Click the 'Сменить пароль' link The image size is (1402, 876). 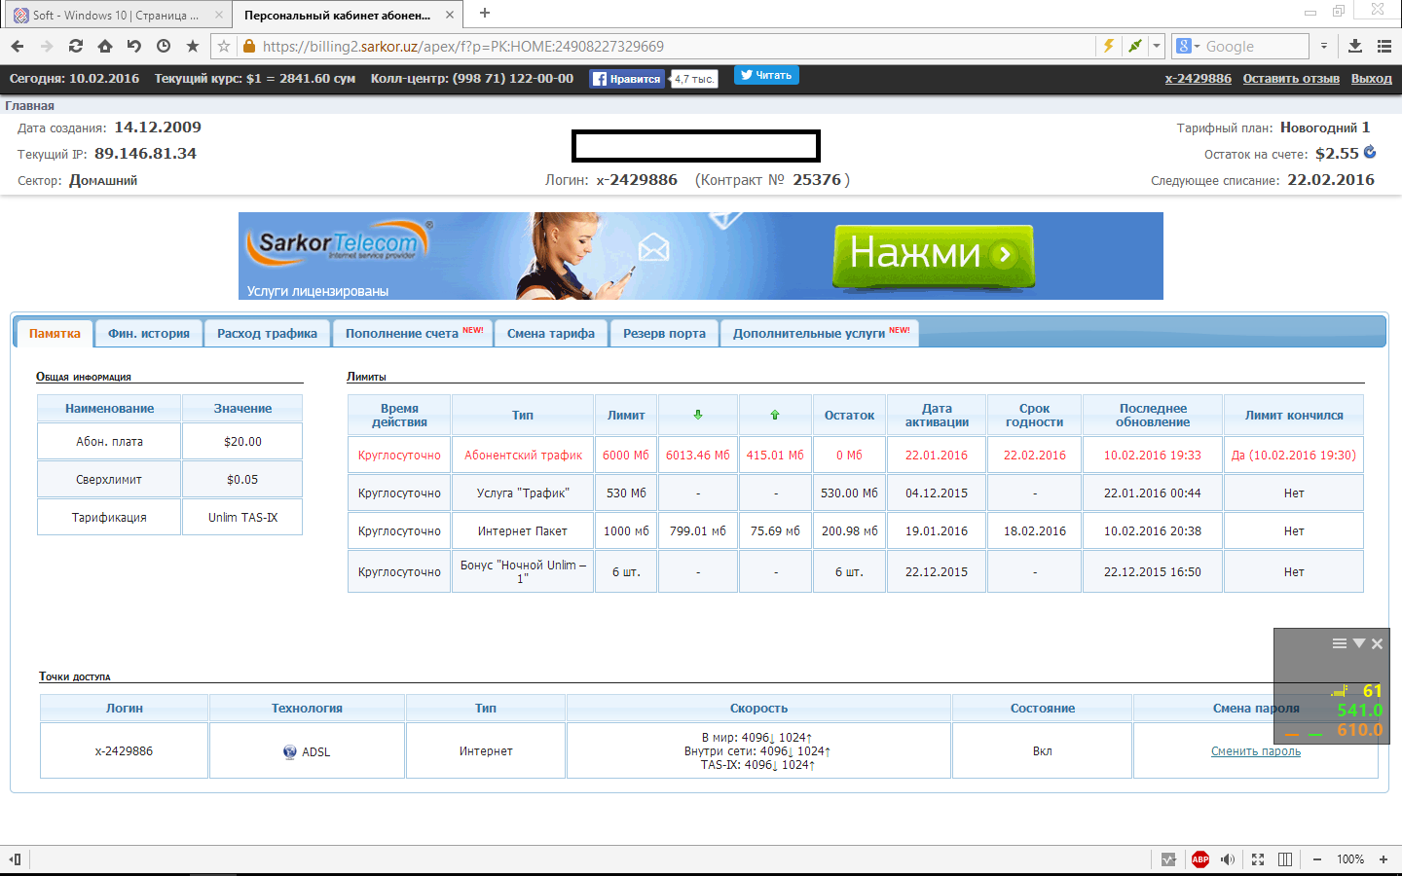1256,751
